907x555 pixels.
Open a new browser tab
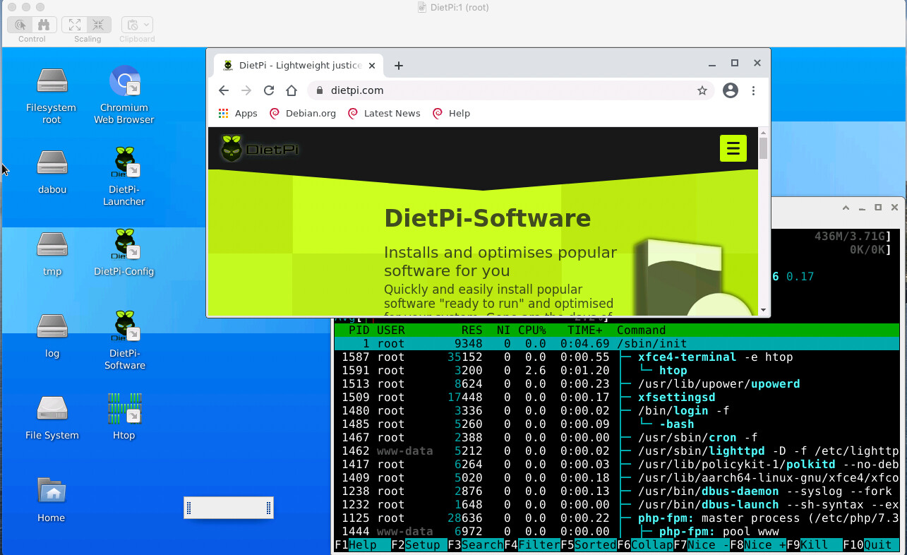(x=399, y=66)
